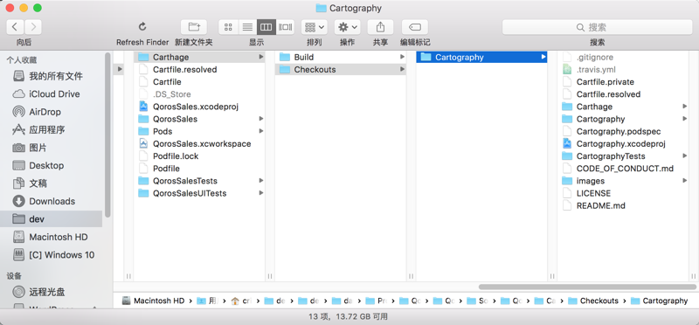Click the 设备 sidebar section header
Image resolution: width=699 pixels, height=325 pixels.
[x=14, y=276]
